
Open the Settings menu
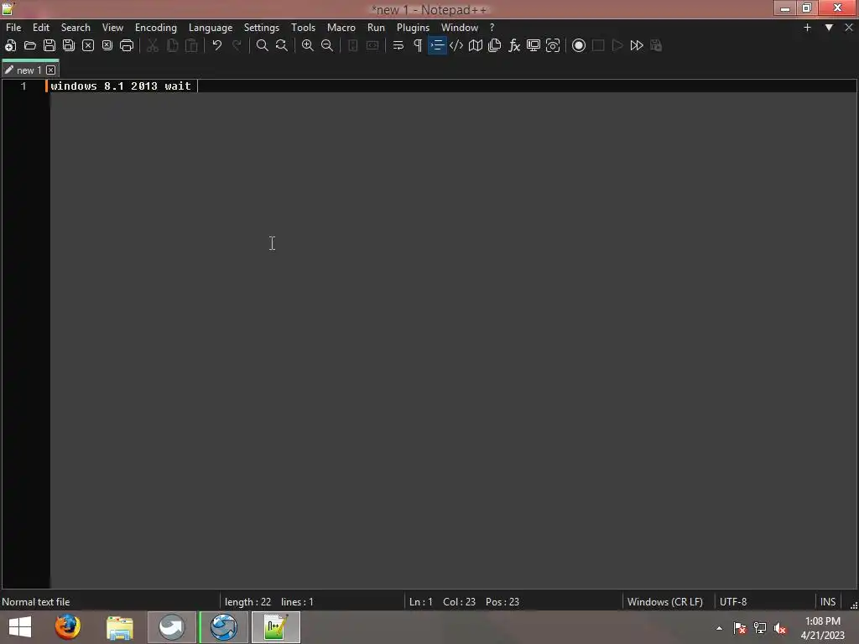tap(262, 28)
